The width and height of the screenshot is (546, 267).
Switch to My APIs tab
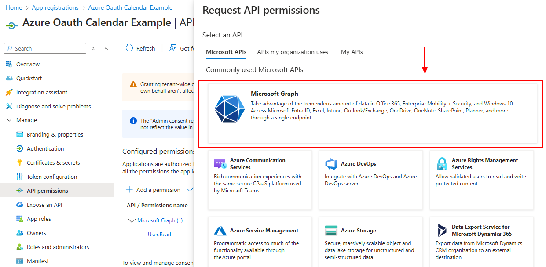352,52
